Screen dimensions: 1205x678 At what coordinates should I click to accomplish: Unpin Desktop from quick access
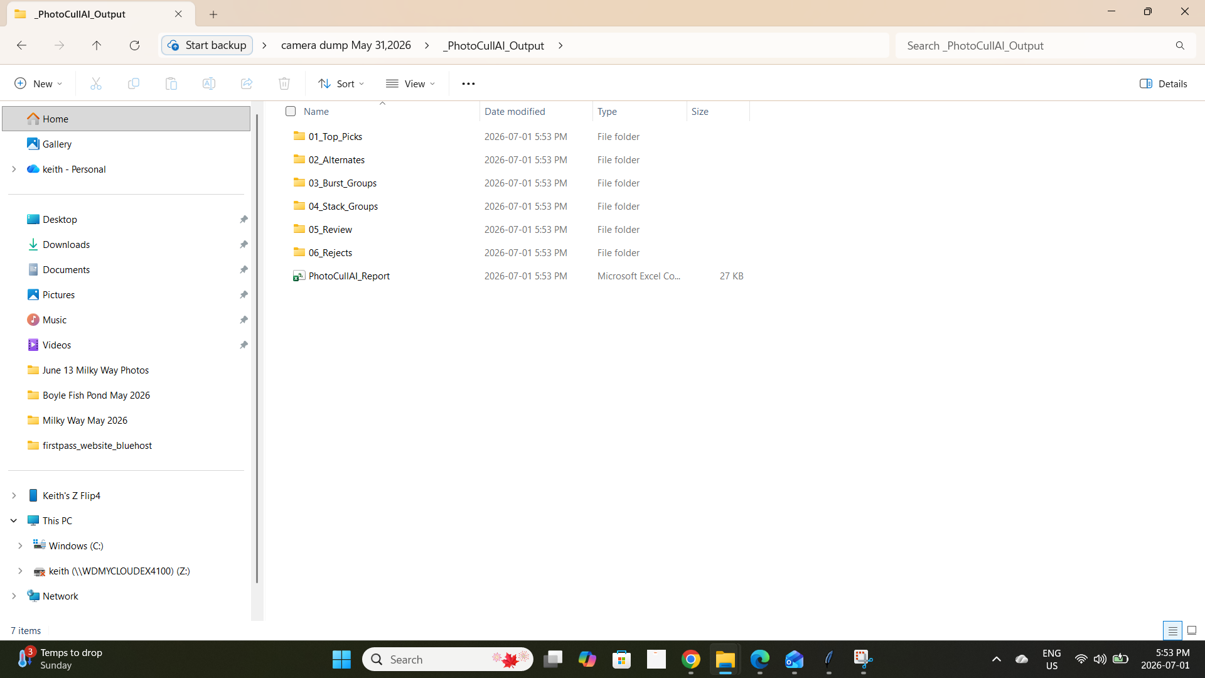point(244,219)
